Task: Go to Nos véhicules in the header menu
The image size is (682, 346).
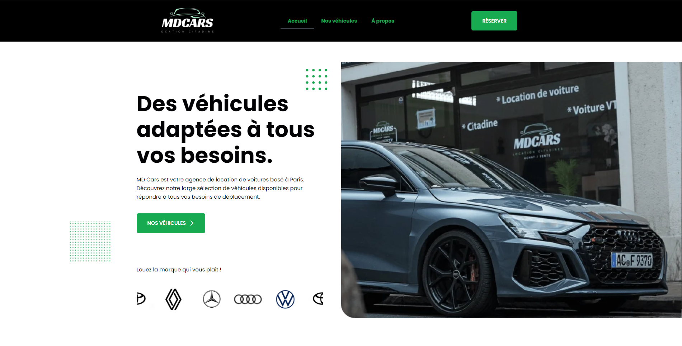Action: pos(339,21)
